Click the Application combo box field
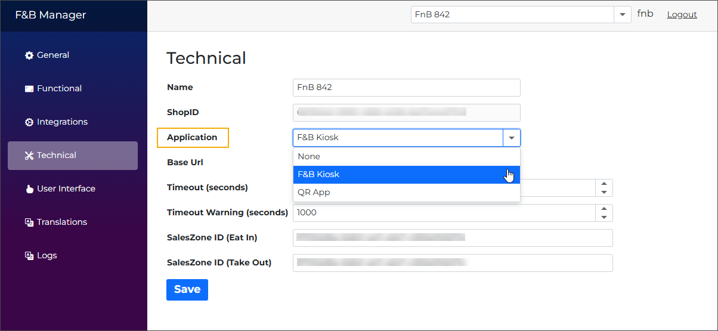 [398, 138]
